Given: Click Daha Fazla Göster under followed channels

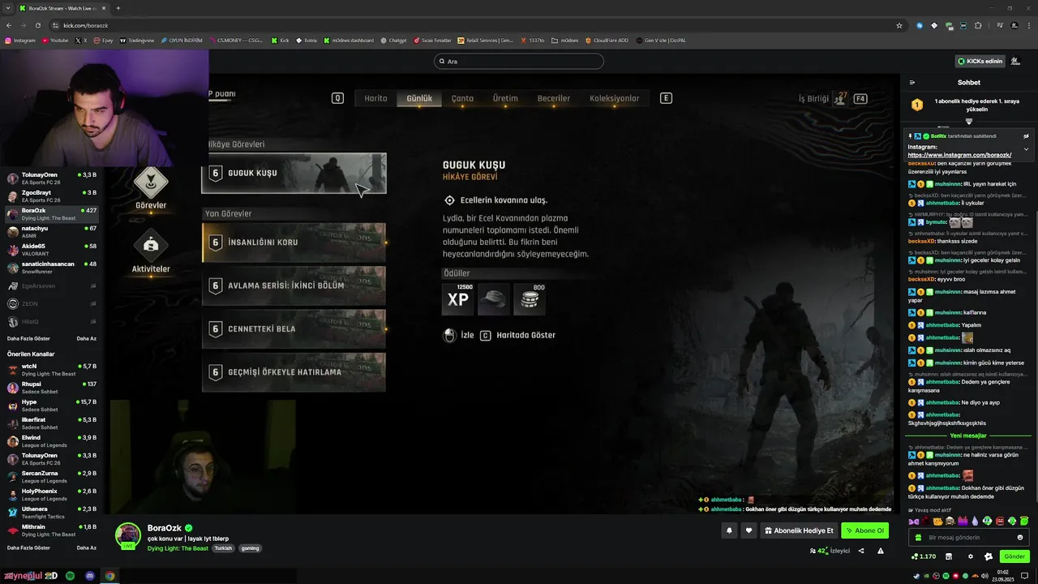Looking at the screenshot, I should tap(28, 338).
